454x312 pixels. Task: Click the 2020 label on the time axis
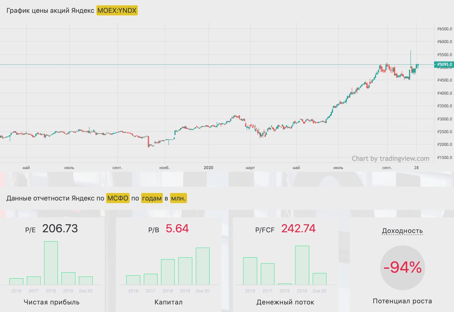point(209,168)
